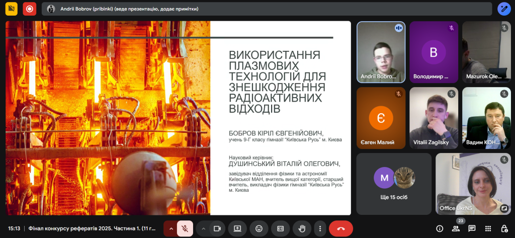Click the red recording indicator icon
Image resolution: width=515 pixels, height=238 pixels.
tap(30, 9)
